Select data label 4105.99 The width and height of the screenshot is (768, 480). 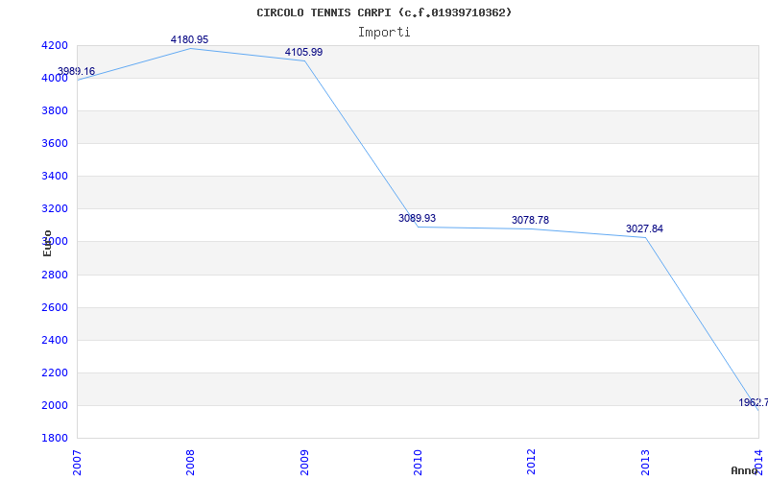[x=303, y=52]
